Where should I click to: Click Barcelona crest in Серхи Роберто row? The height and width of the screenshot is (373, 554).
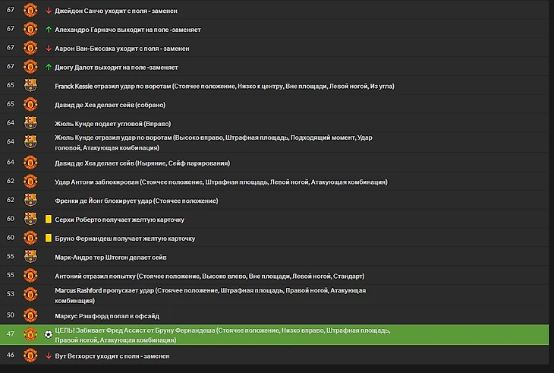(30, 219)
